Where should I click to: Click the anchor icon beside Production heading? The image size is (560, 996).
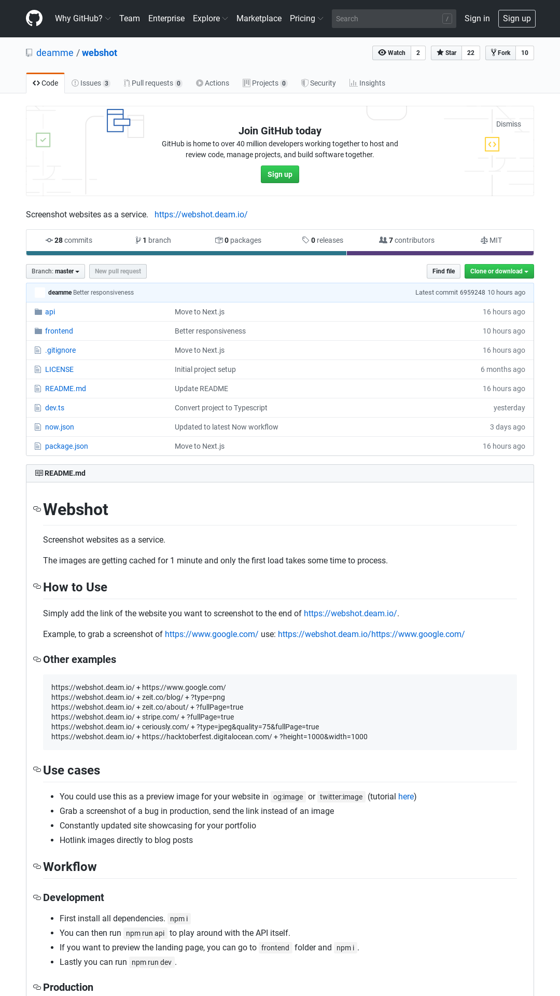(x=37, y=987)
